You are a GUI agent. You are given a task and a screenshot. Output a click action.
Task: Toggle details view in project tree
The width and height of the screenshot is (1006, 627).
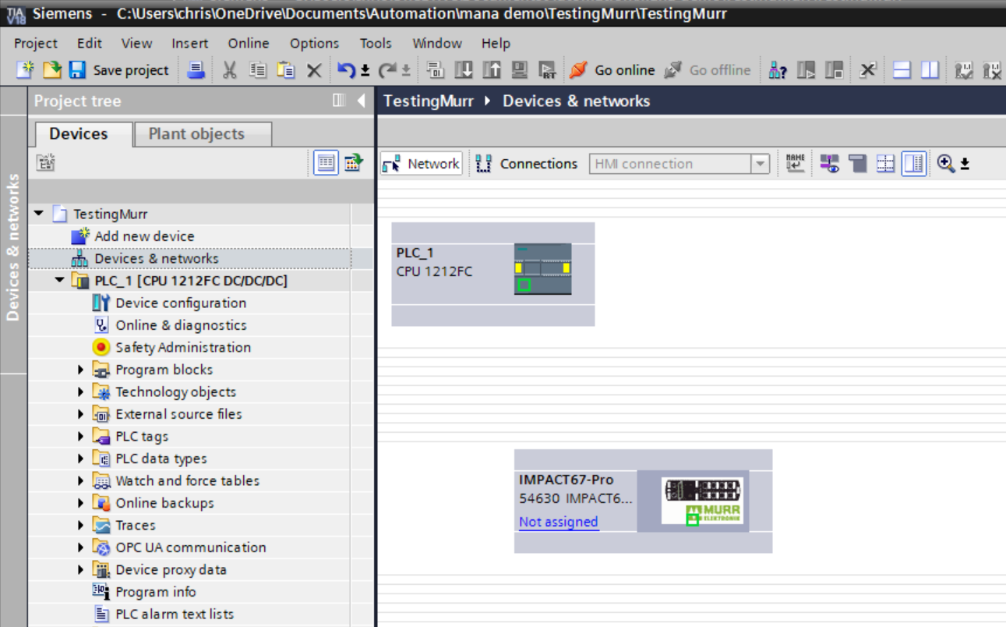[327, 163]
